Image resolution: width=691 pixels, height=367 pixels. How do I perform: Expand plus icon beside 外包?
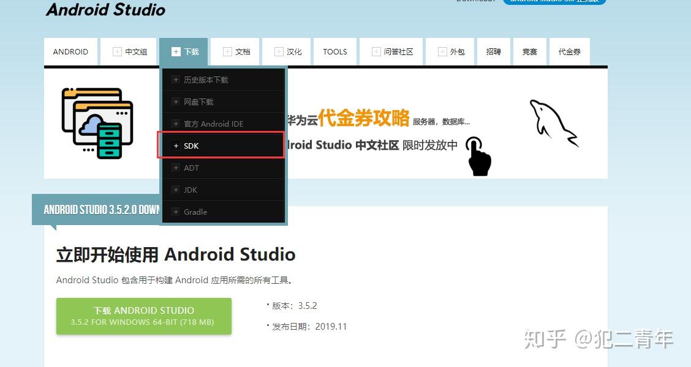pyautogui.click(x=442, y=52)
